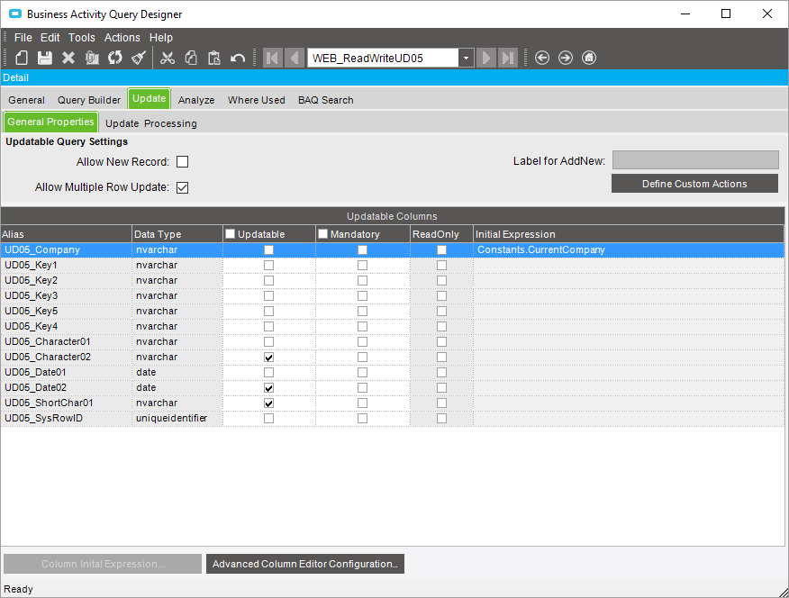Check Mandatory for UD05_Key3 row
789x598 pixels.
362,295
